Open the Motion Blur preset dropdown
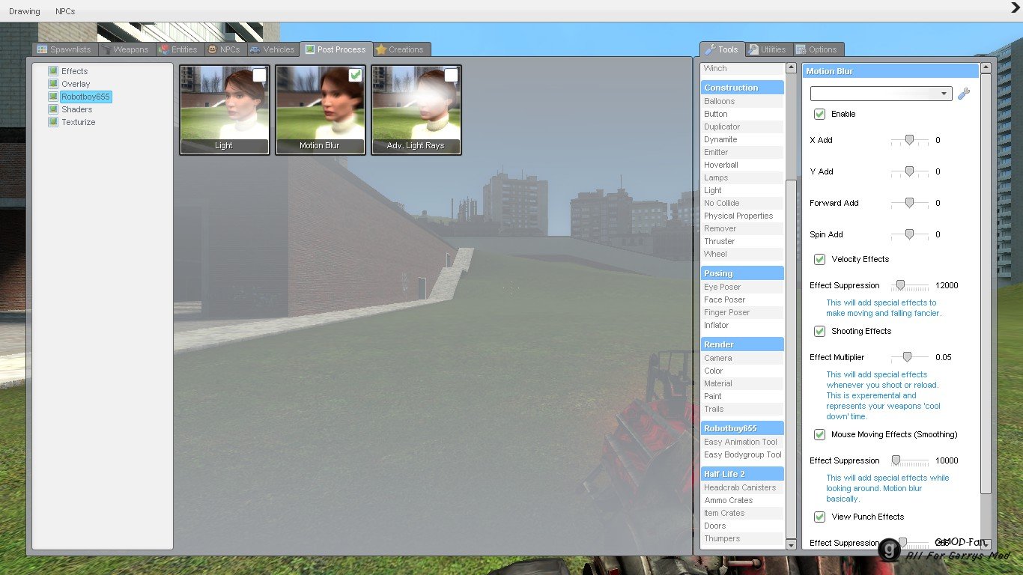This screenshot has width=1023, height=575. click(881, 94)
